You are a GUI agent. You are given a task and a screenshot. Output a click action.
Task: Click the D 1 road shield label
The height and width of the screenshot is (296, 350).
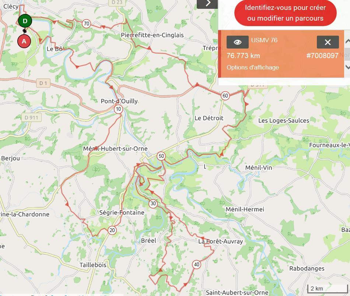pos(43,83)
